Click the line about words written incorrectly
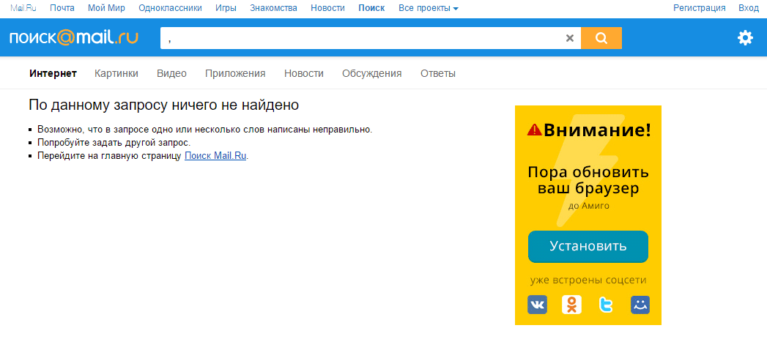The height and width of the screenshot is (339, 767). [204, 130]
